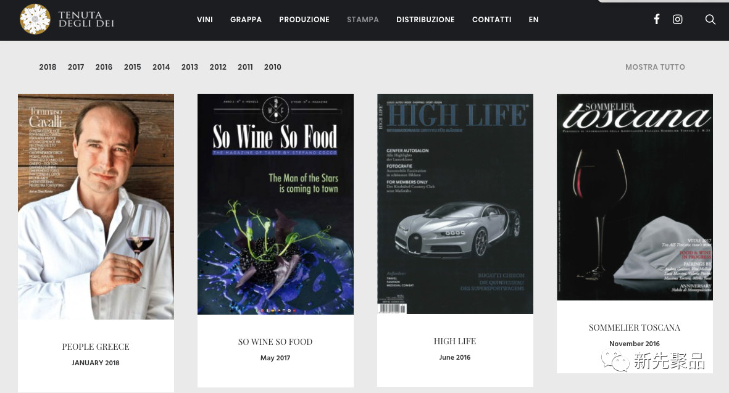Switch language to EN
Image resolution: width=729 pixels, height=393 pixels.
click(533, 20)
